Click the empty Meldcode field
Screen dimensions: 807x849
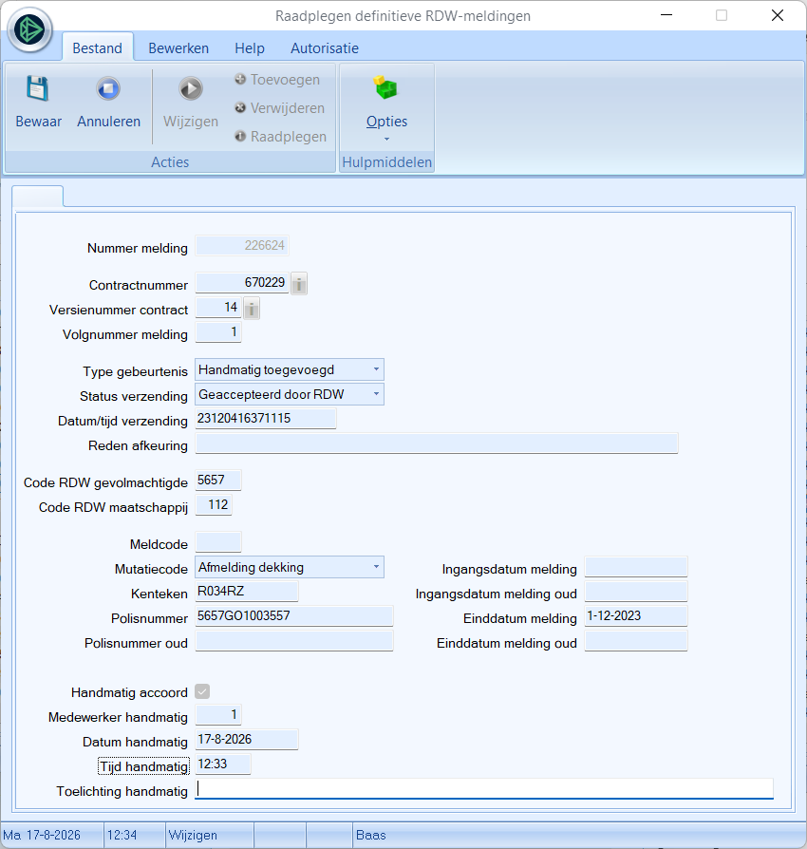pos(218,542)
